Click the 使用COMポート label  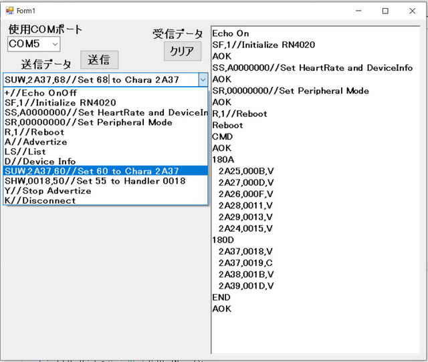[45, 29]
